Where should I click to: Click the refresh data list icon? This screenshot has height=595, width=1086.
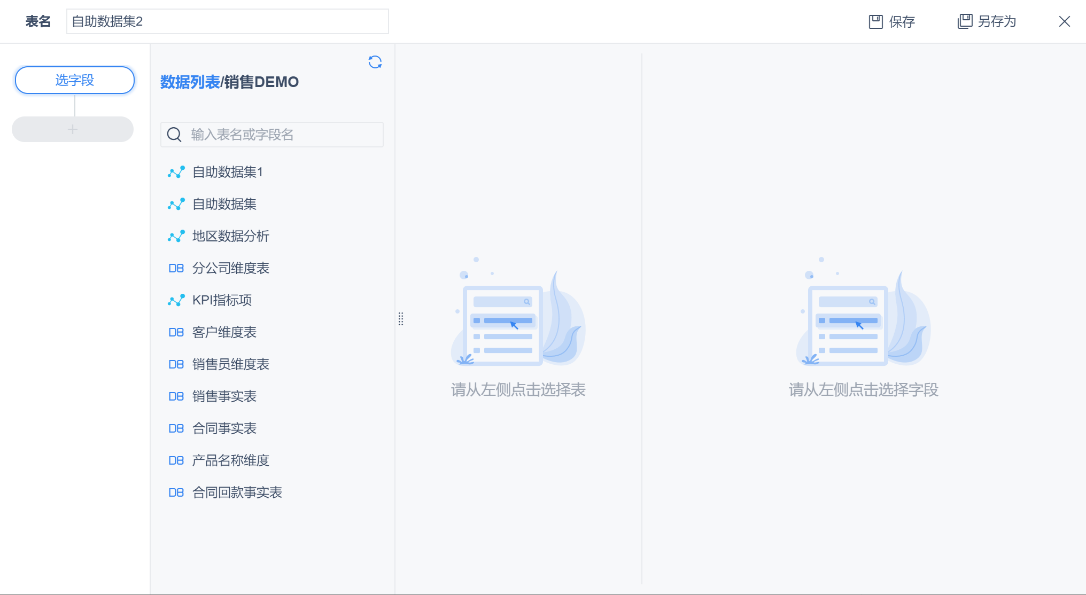click(x=375, y=62)
